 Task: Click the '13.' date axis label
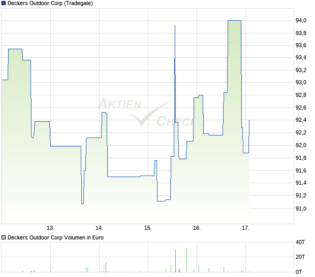(x=50, y=228)
